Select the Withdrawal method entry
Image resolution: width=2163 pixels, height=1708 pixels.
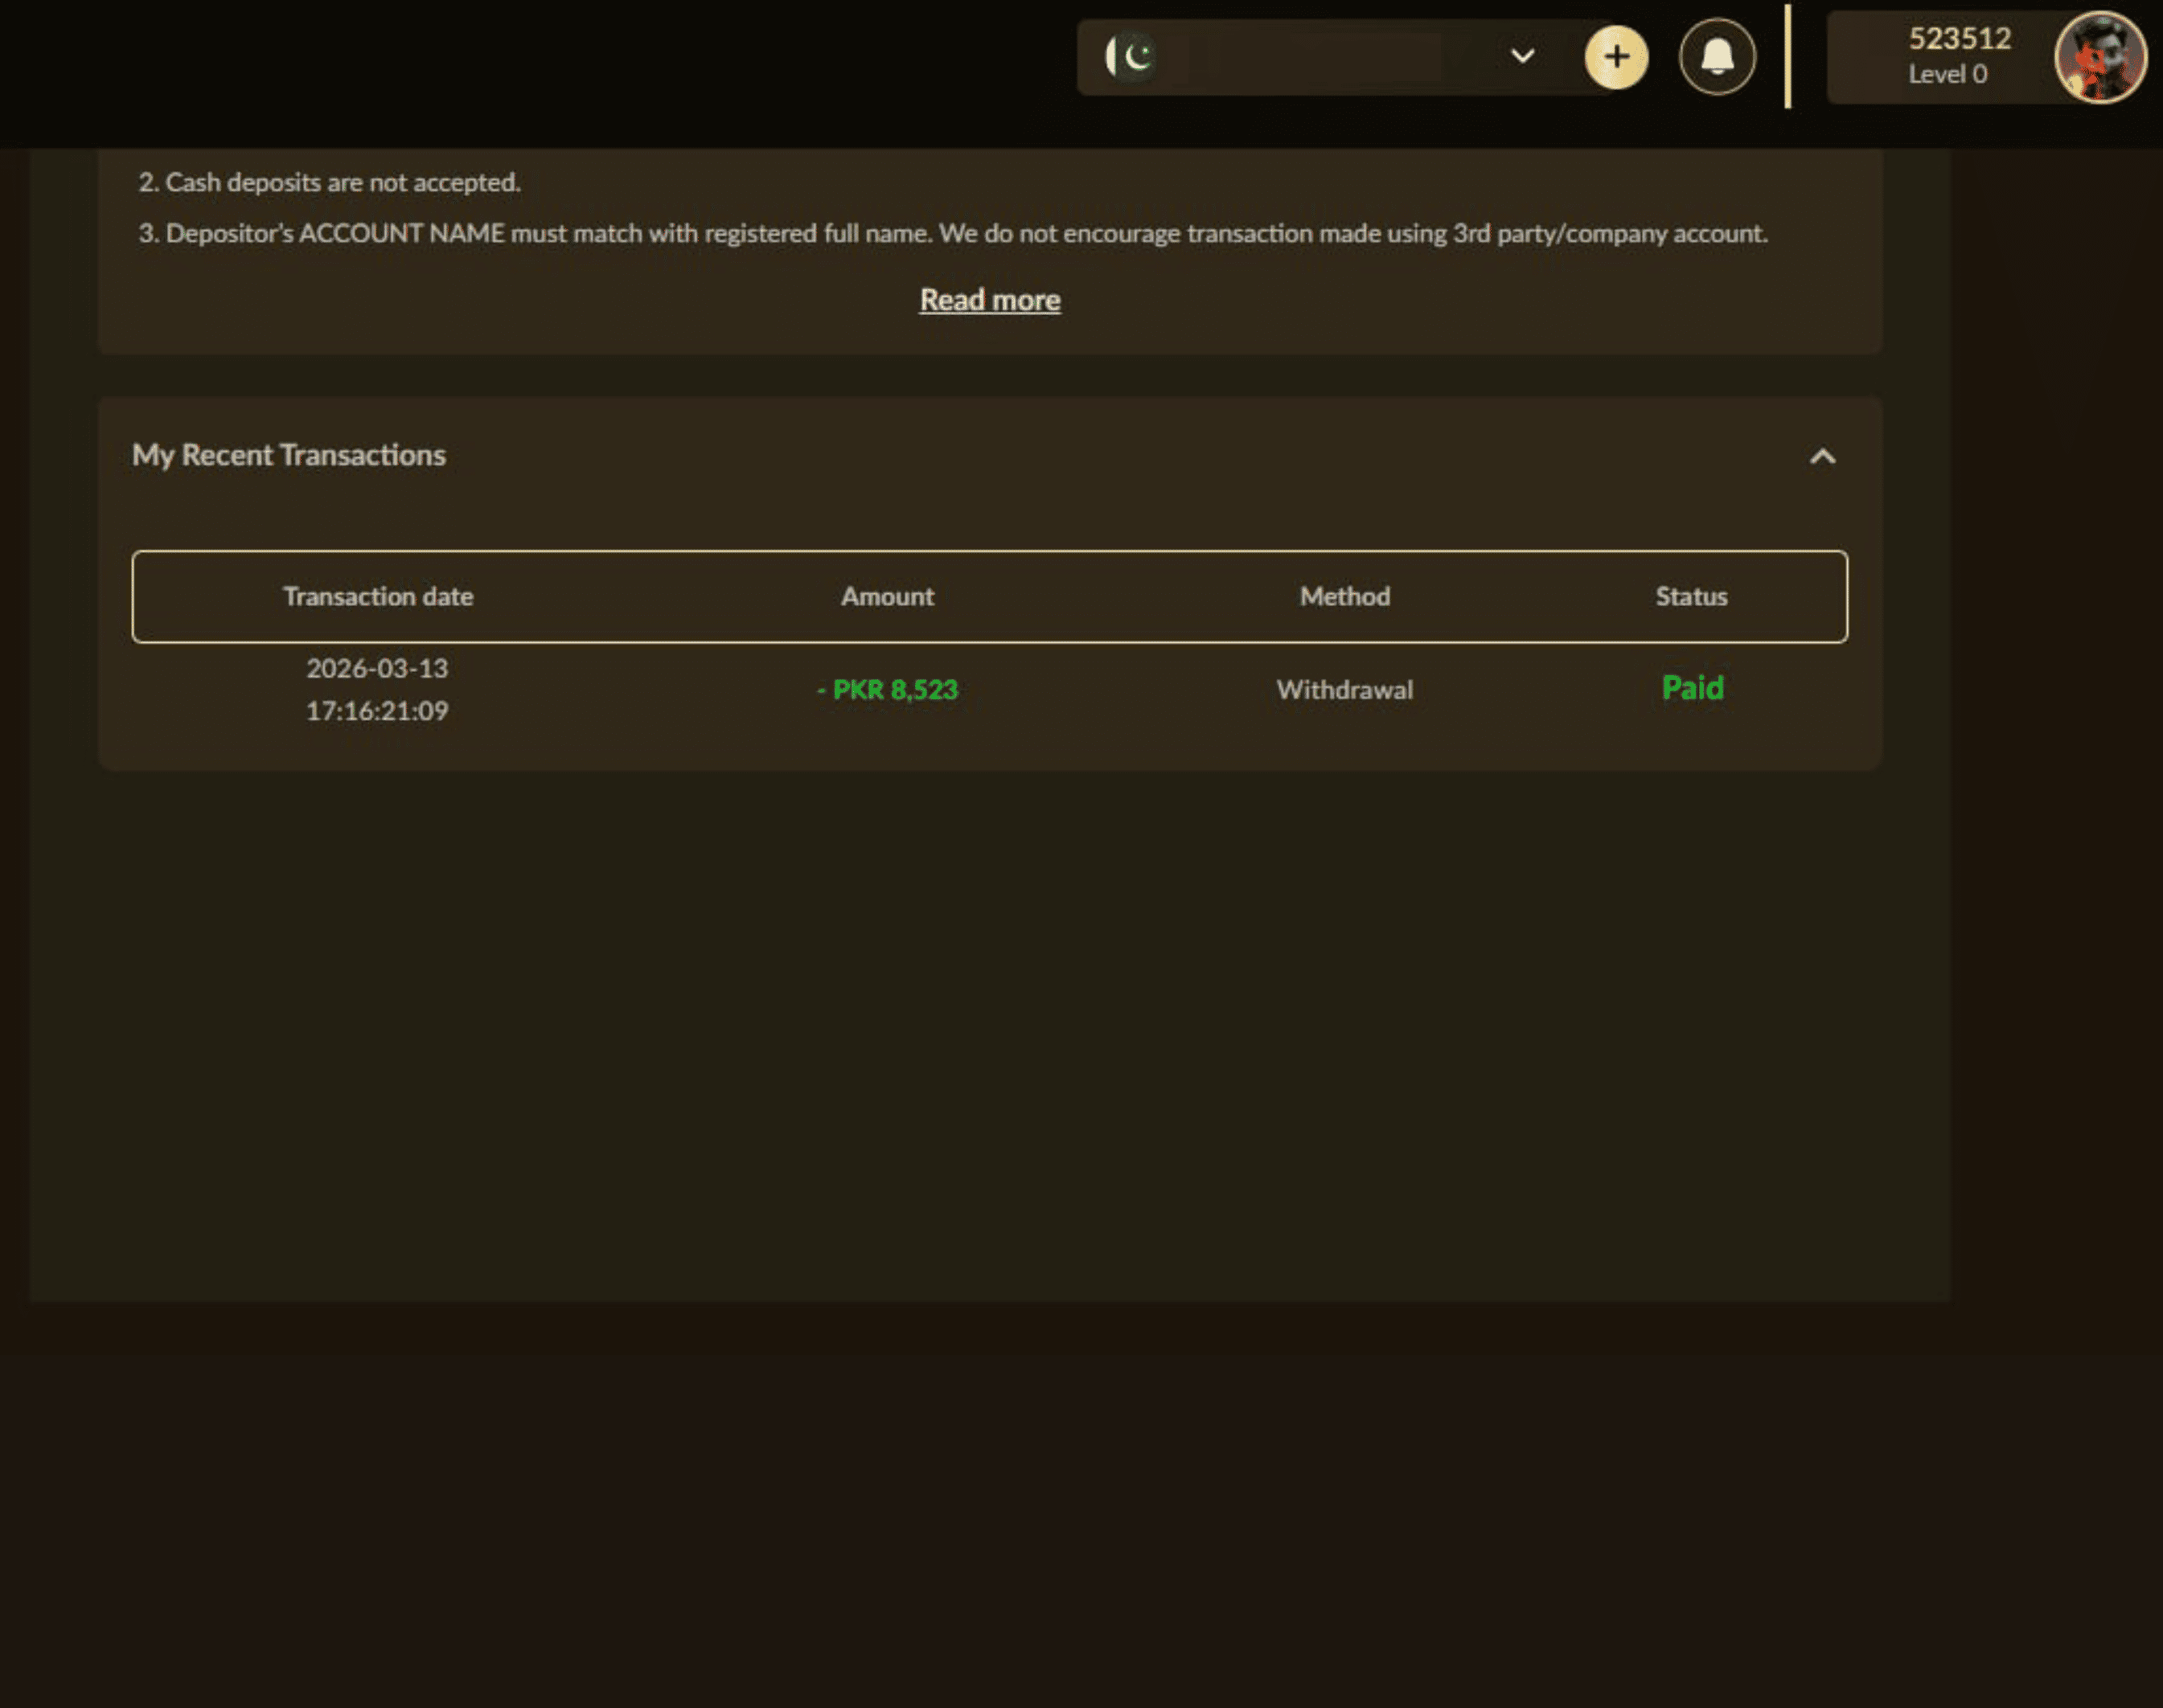coord(1344,689)
